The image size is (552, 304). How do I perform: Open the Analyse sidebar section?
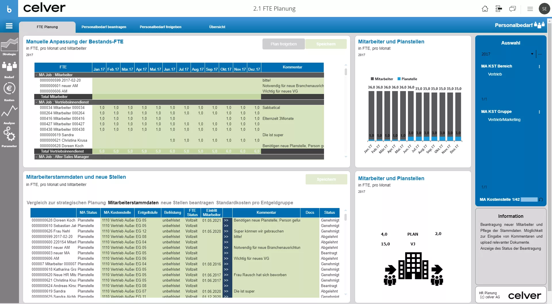click(9, 114)
